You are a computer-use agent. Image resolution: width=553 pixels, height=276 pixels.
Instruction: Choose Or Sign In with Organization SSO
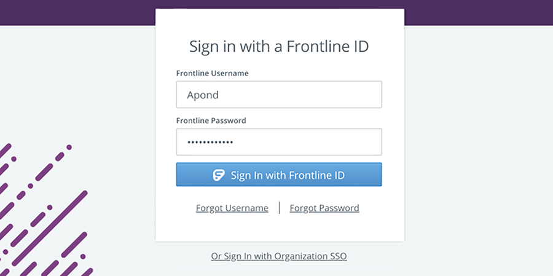pos(278,256)
